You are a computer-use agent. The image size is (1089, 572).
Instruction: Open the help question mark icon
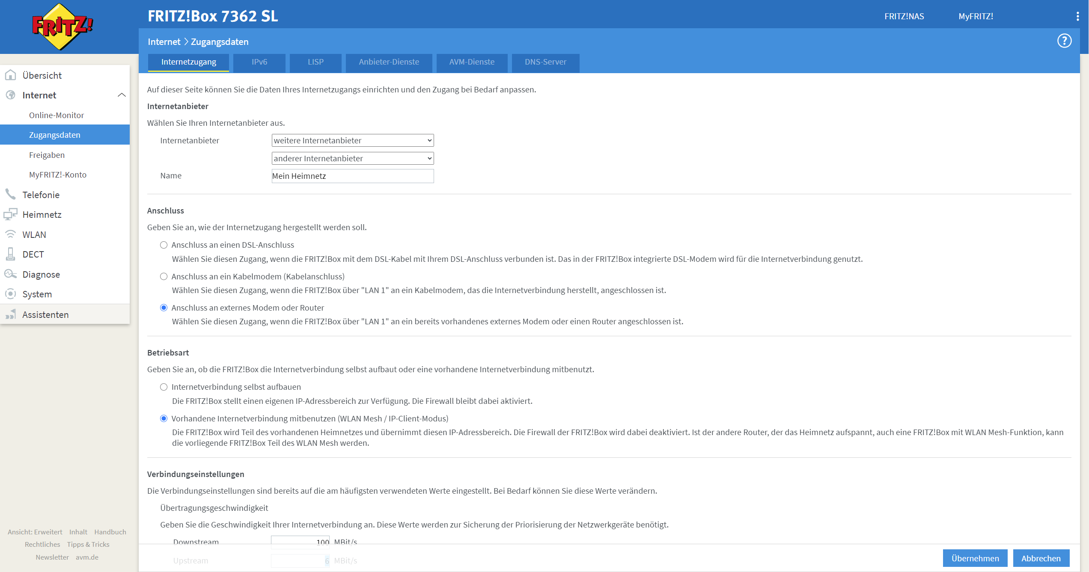1064,41
